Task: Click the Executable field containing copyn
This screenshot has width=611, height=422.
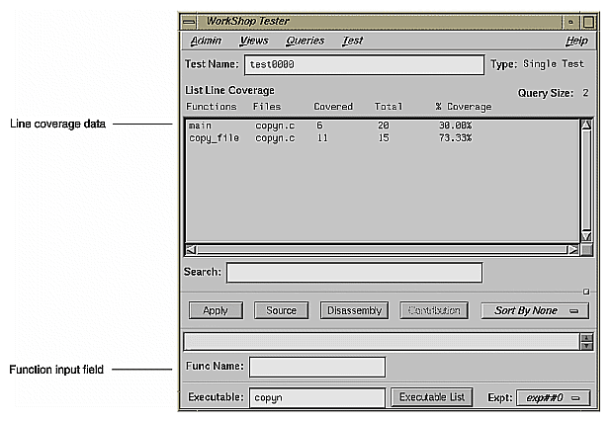Action: (x=317, y=397)
